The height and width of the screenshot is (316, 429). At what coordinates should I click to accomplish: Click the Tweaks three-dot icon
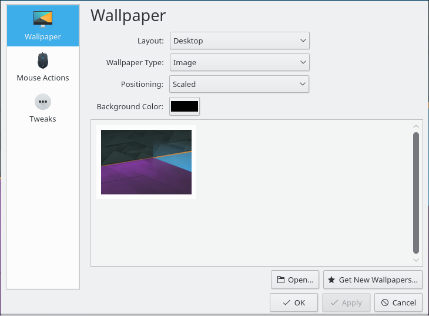(x=42, y=102)
